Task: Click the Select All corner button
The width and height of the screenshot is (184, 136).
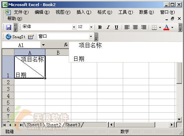Action: [x=8, y=52]
